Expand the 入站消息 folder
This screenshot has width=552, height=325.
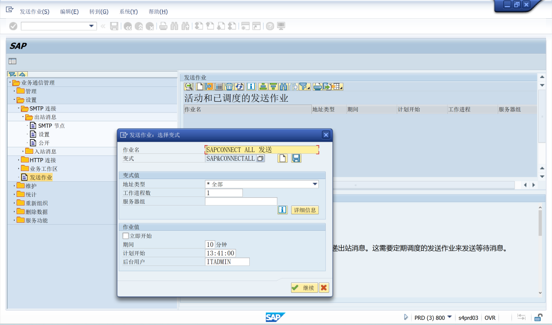tap(23, 151)
